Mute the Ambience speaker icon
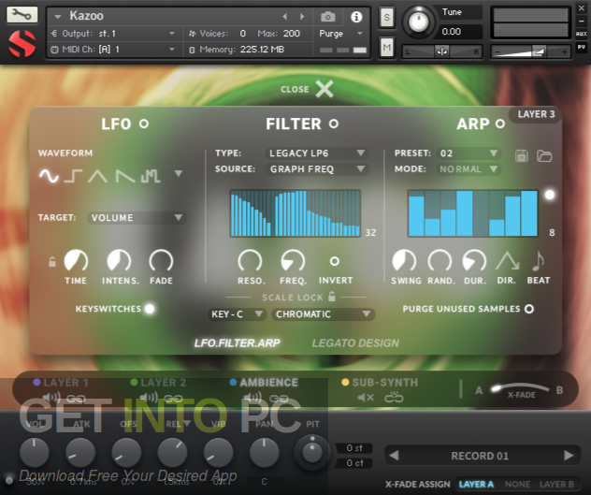 (x=252, y=398)
